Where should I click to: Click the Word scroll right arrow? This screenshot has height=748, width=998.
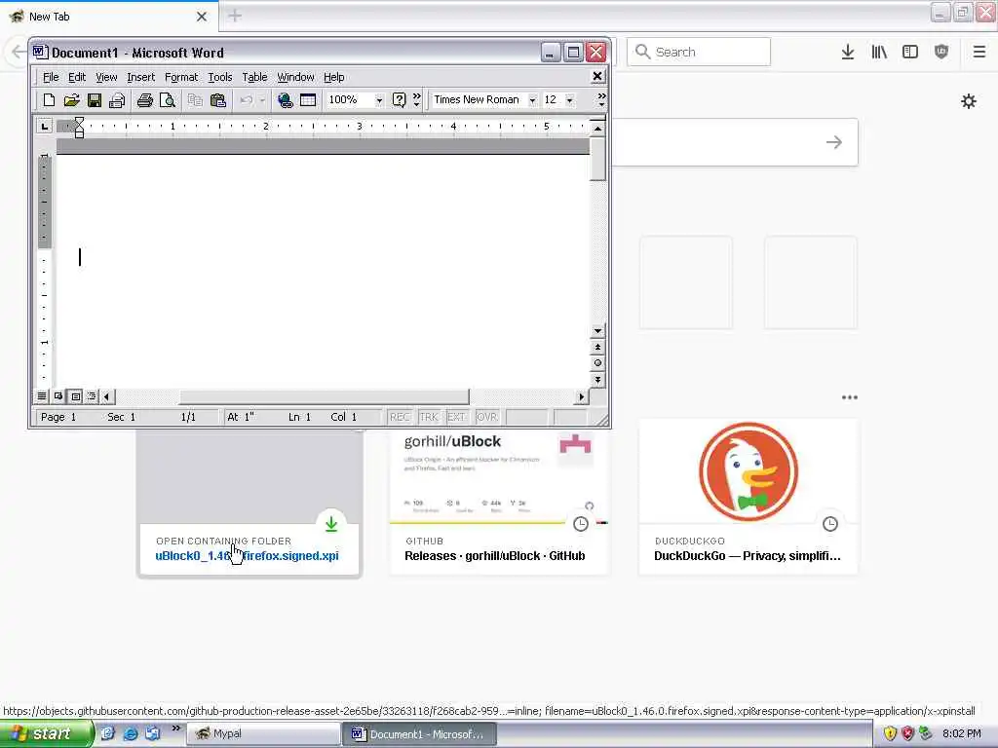[x=581, y=397]
